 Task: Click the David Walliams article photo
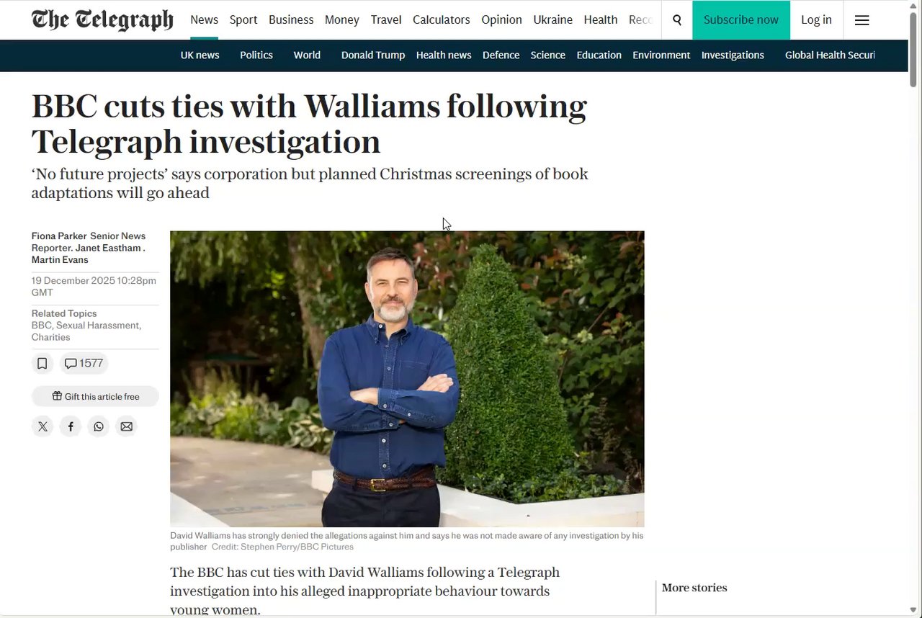pyautogui.click(x=407, y=379)
